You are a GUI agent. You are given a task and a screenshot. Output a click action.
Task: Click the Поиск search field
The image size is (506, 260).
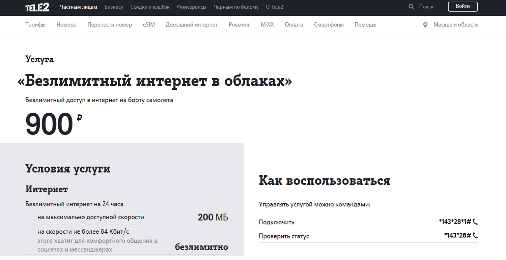click(426, 7)
